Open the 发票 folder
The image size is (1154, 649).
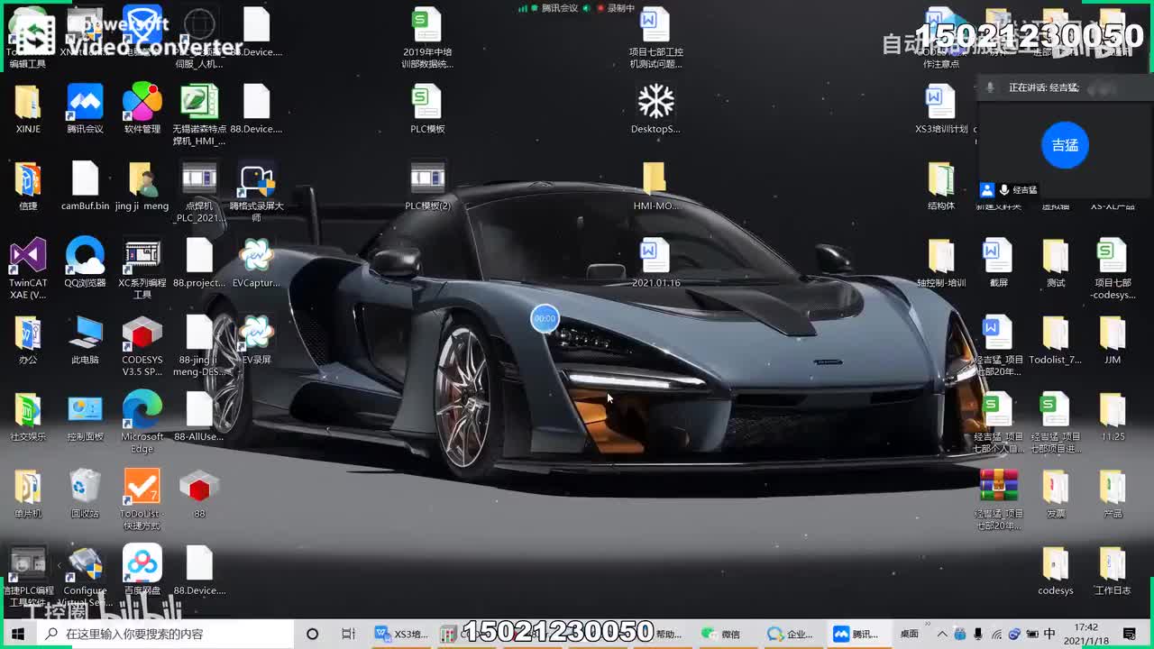point(1055,493)
